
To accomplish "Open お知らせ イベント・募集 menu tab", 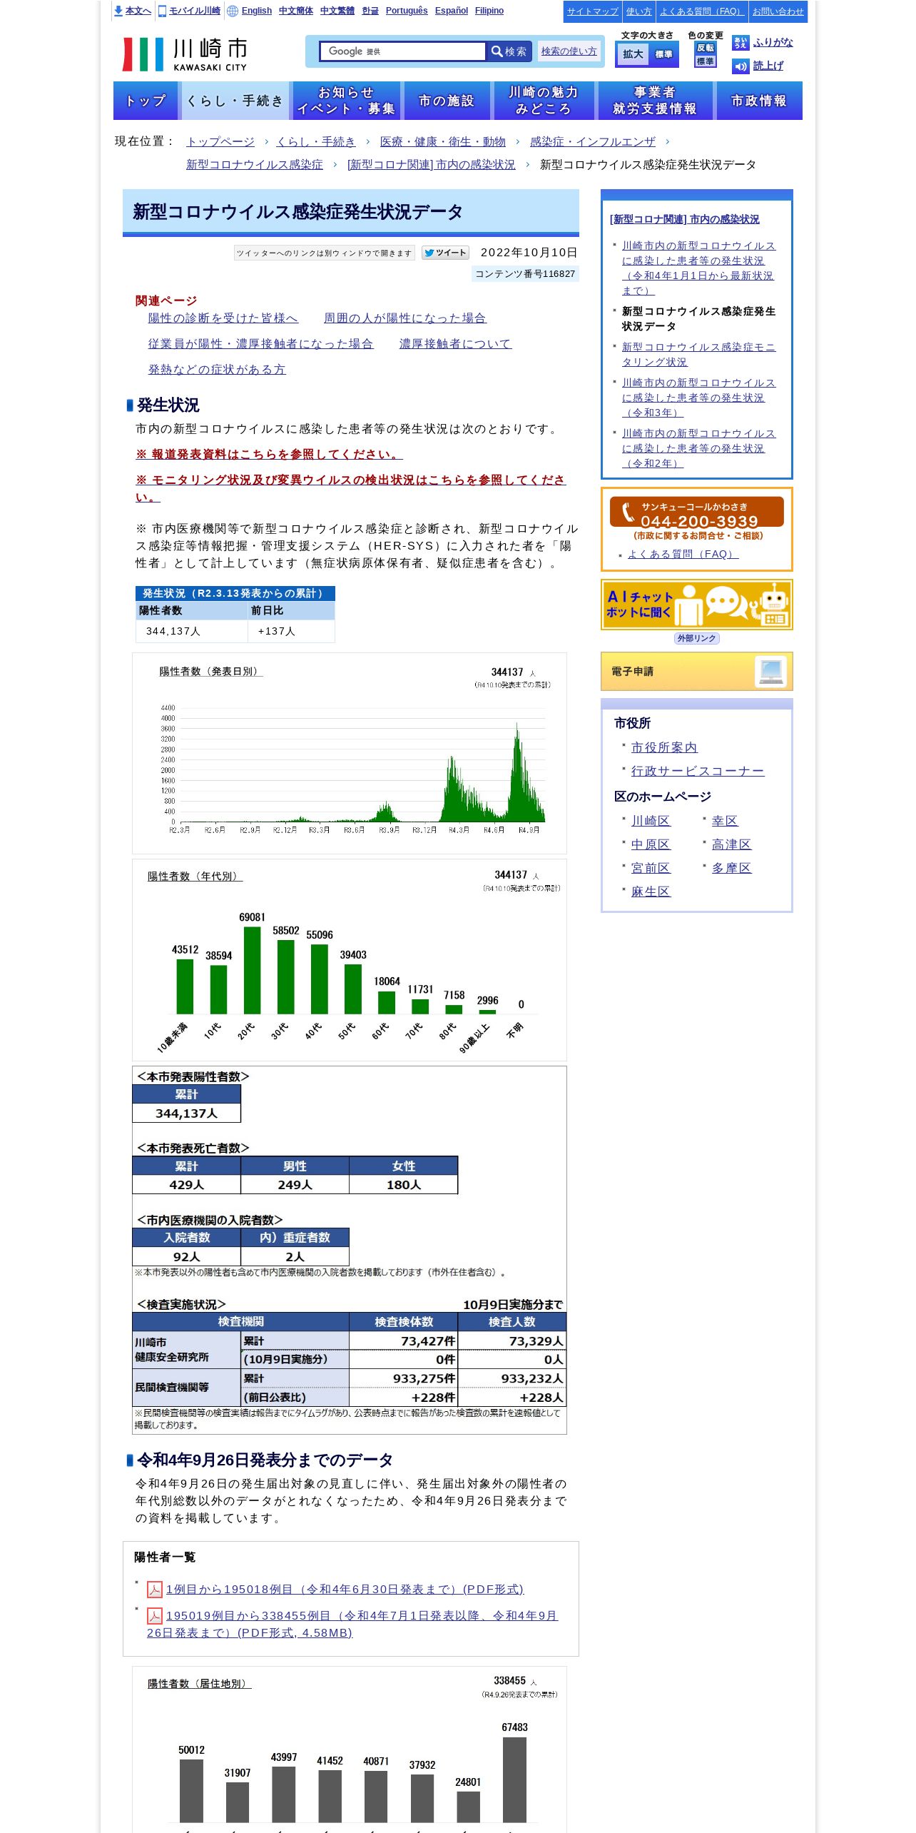I will click(346, 101).
